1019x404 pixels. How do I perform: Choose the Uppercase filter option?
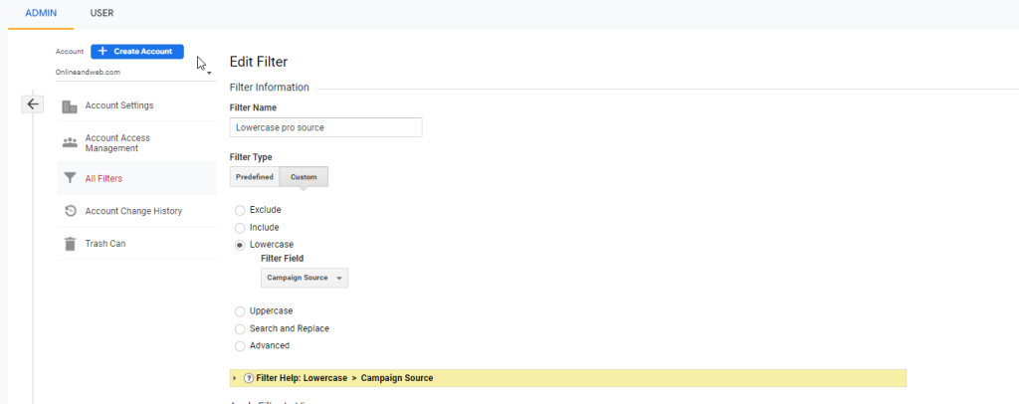240,311
